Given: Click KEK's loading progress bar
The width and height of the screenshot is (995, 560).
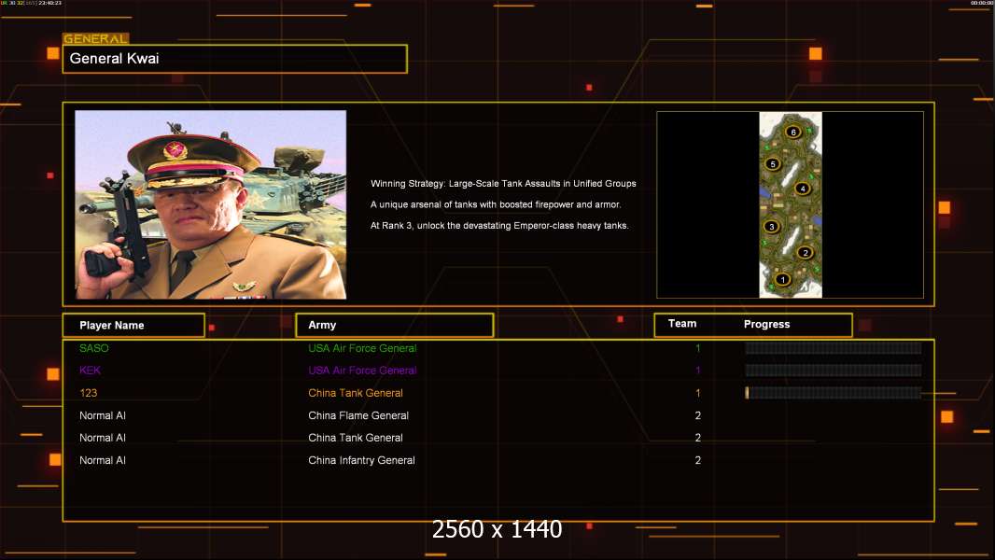Looking at the screenshot, I should click(833, 371).
